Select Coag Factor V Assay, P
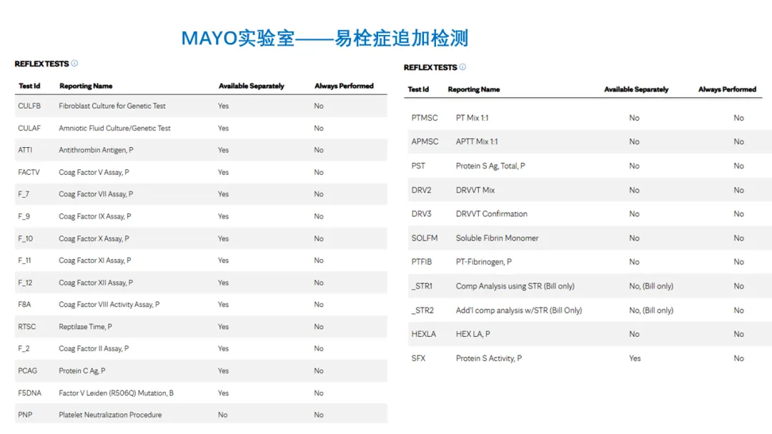The width and height of the screenshot is (772, 434). pyautogui.click(x=94, y=172)
